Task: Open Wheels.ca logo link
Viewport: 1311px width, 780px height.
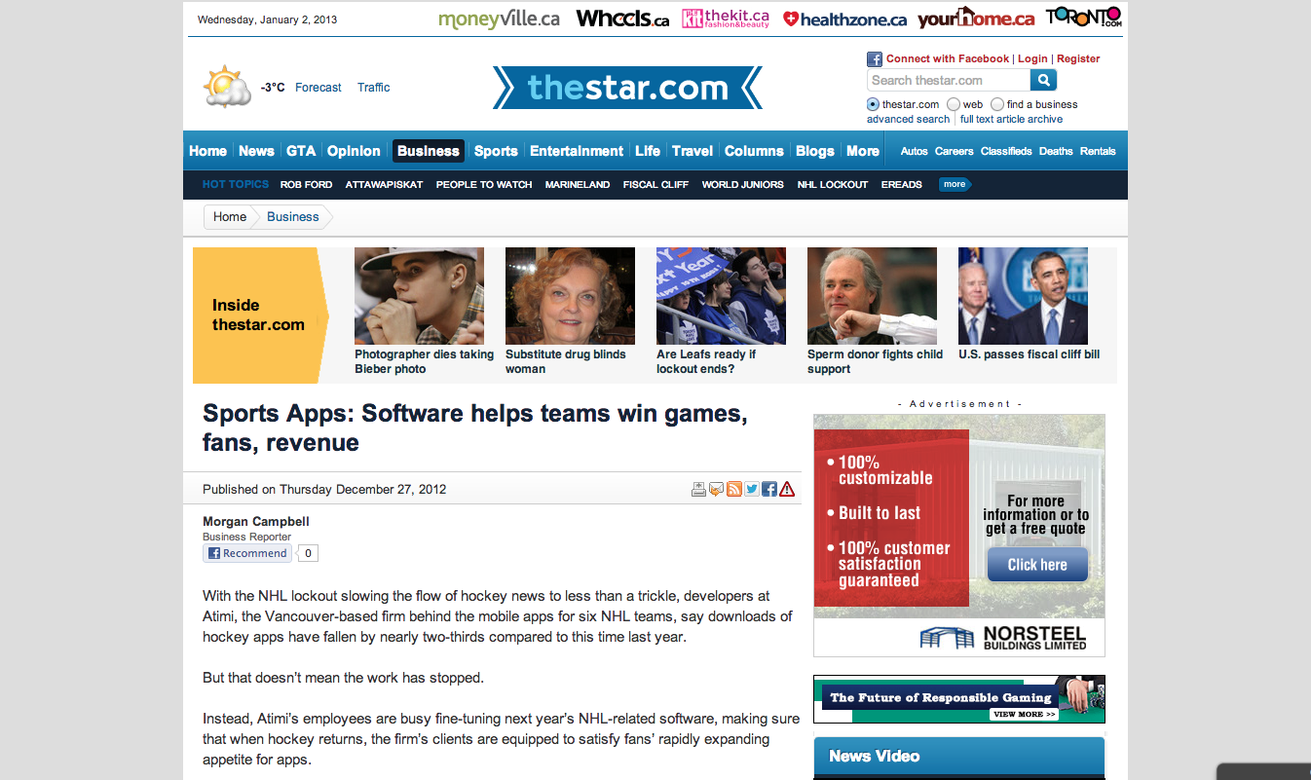Action: 622,19
